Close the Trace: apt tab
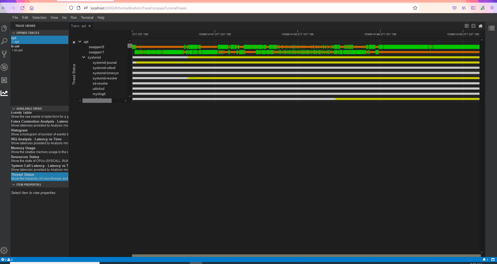Screen dimensions: 497x264 click(x=89, y=26)
